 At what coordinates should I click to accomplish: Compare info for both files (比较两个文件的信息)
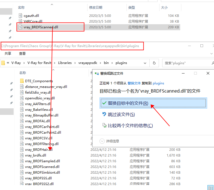click(x=130, y=125)
